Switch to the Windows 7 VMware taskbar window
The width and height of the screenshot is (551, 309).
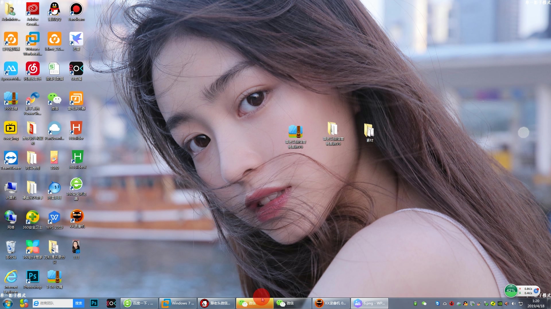(x=178, y=303)
